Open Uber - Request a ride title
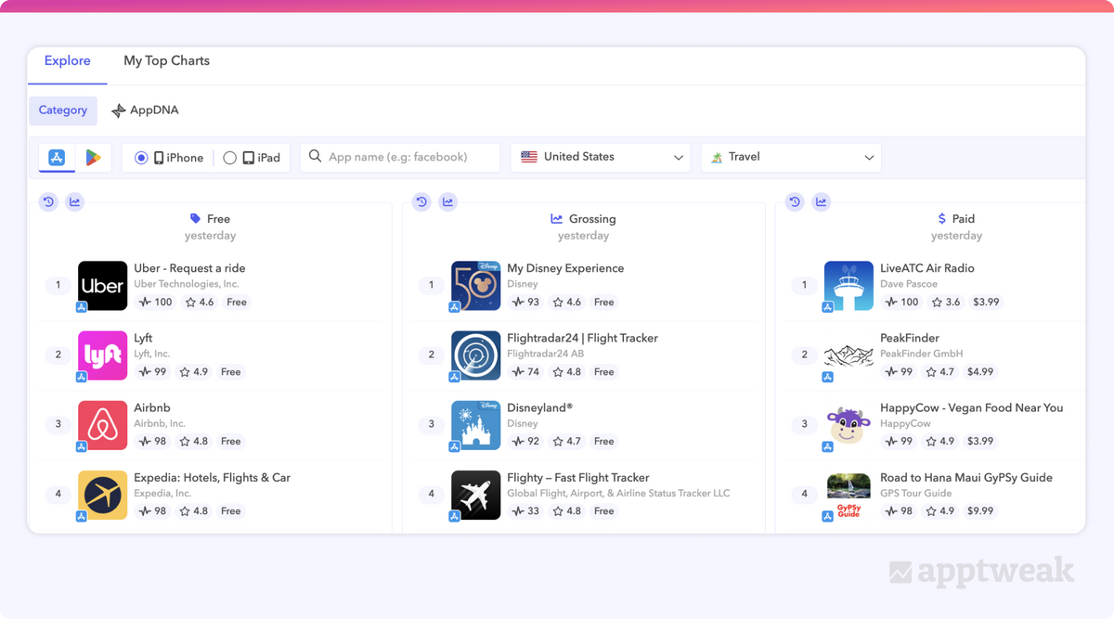 tap(189, 268)
